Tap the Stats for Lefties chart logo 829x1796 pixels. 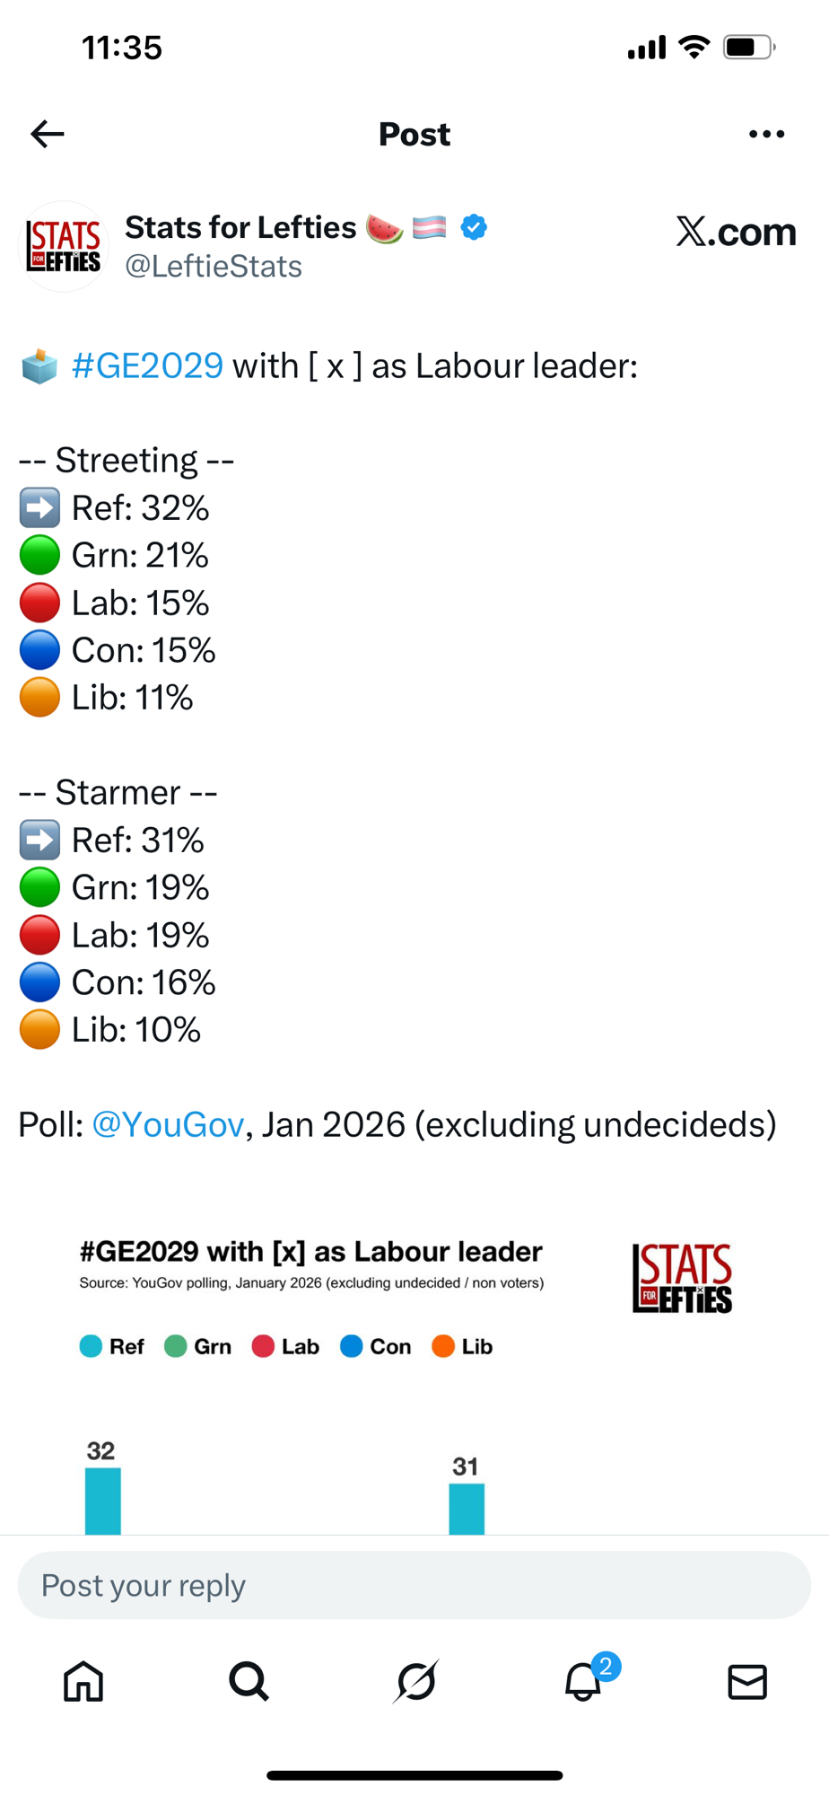point(683,1278)
